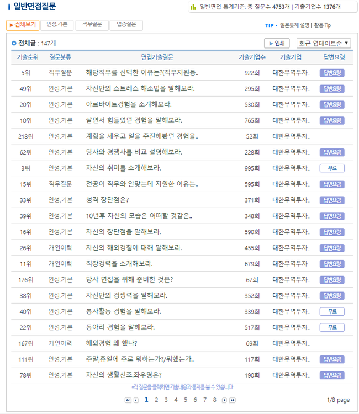
Task: Click 대한무역투자.. company in 218위 row
Action: pyautogui.click(x=291, y=136)
